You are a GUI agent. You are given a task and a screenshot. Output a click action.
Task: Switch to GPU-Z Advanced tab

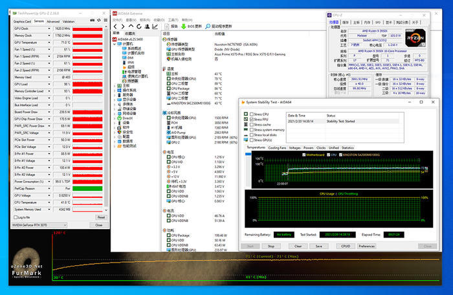pyautogui.click(x=53, y=21)
